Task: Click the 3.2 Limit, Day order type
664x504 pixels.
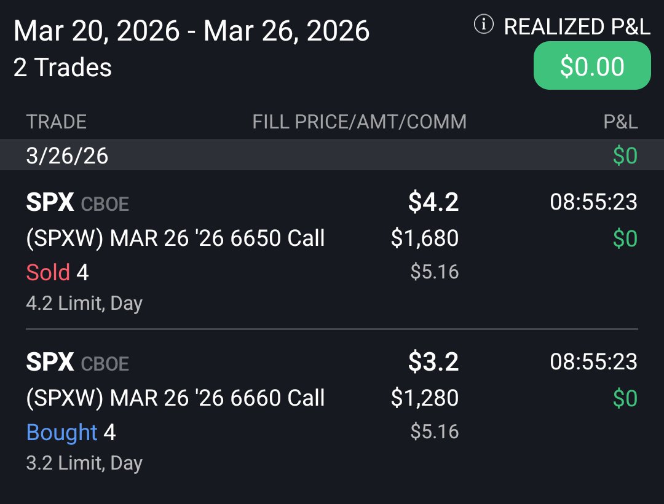Action: click(x=84, y=463)
